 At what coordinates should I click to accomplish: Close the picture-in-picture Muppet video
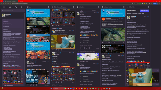coord(158,70)
